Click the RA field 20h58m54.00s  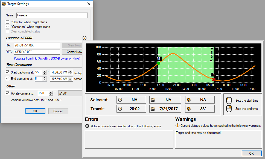point(37,45)
